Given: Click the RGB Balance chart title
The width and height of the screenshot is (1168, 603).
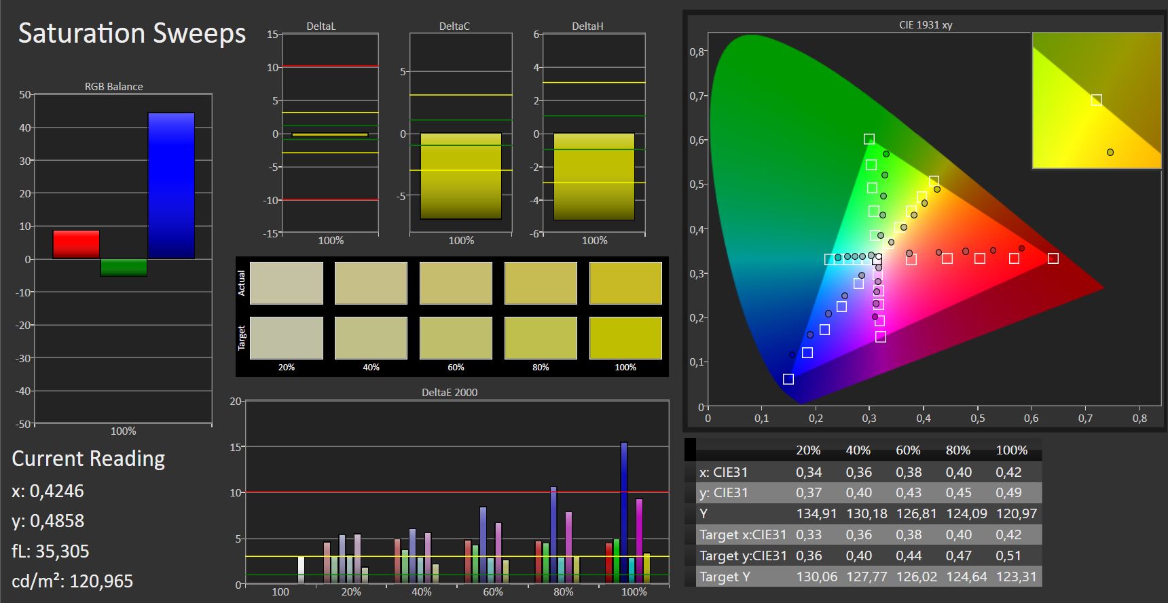Looking at the screenshot, I should pos(113,86).
